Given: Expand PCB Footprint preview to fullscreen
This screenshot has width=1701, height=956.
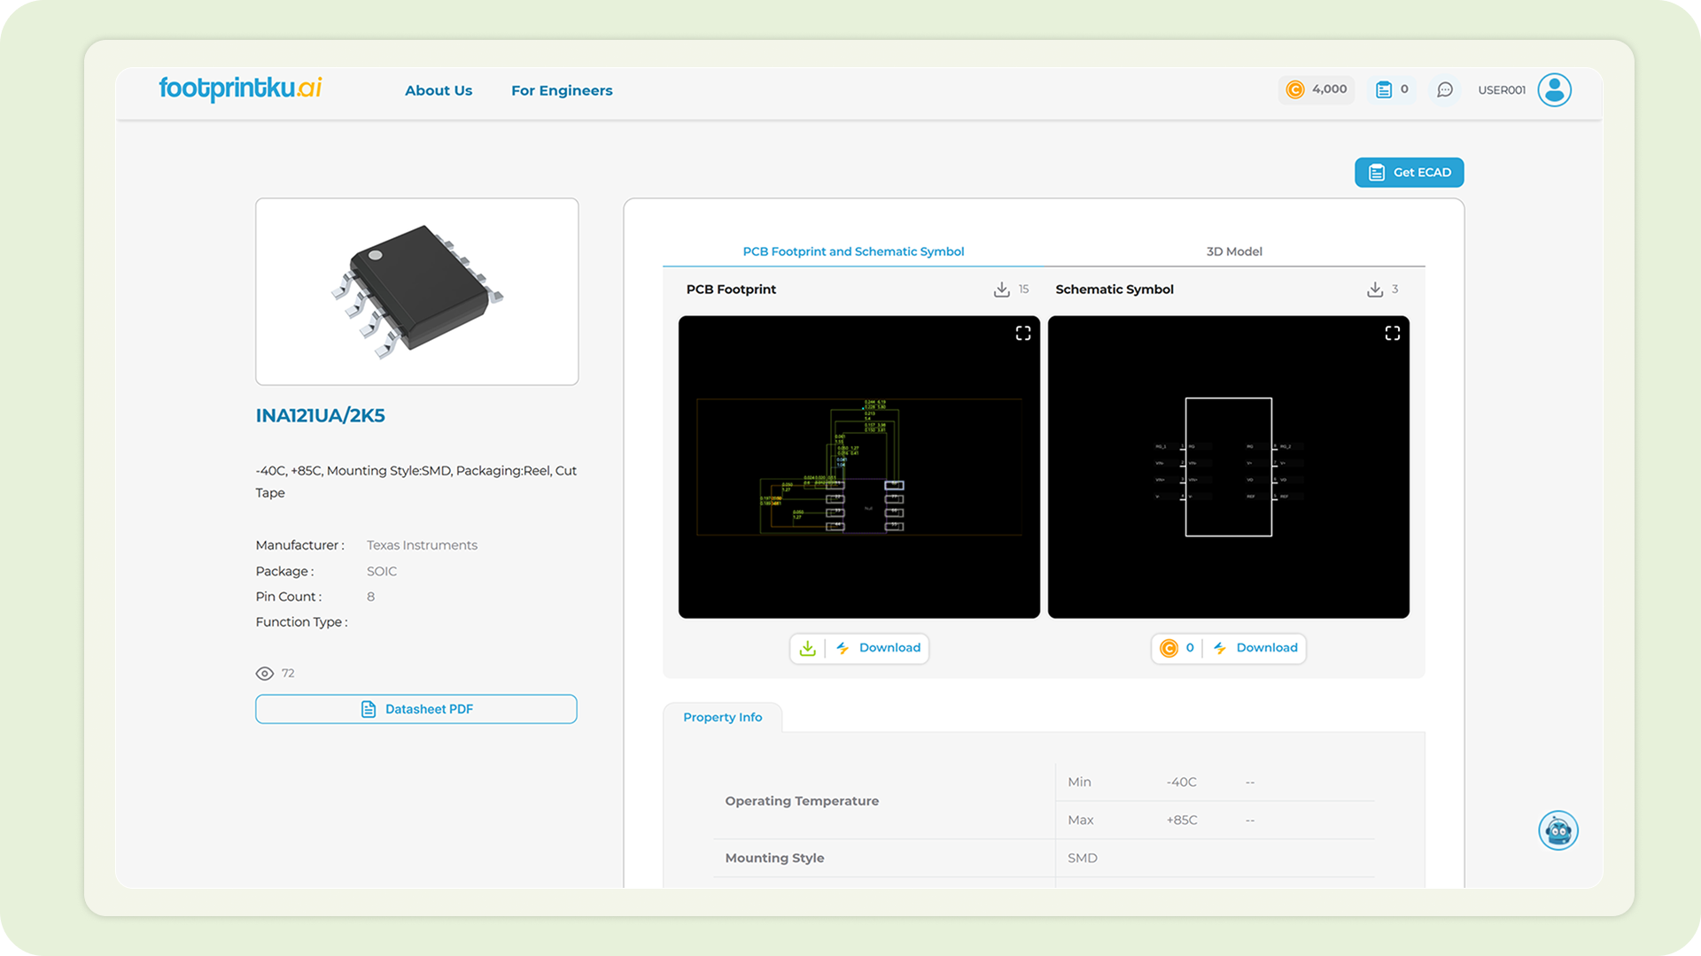Looking at the screenshot, I should (1023, 333).
